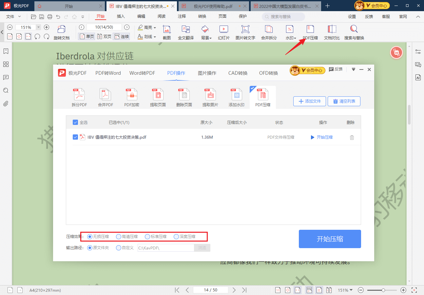The height and width of the screenshot is (295, 424).
Task: Open the 文件 menu dropdown
Action: (x=14, y=16)
